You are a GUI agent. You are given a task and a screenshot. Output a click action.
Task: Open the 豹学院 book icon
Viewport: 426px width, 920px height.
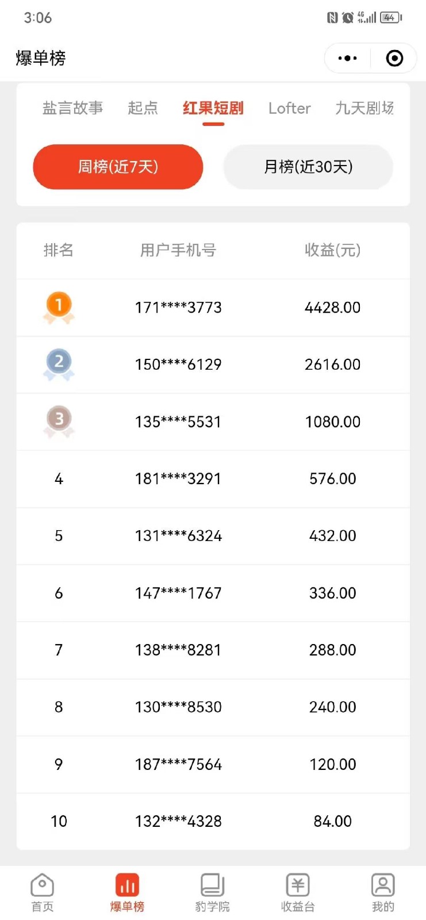(212, 886)
